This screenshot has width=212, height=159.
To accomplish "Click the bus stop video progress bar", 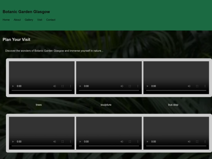I will (176, 90).
